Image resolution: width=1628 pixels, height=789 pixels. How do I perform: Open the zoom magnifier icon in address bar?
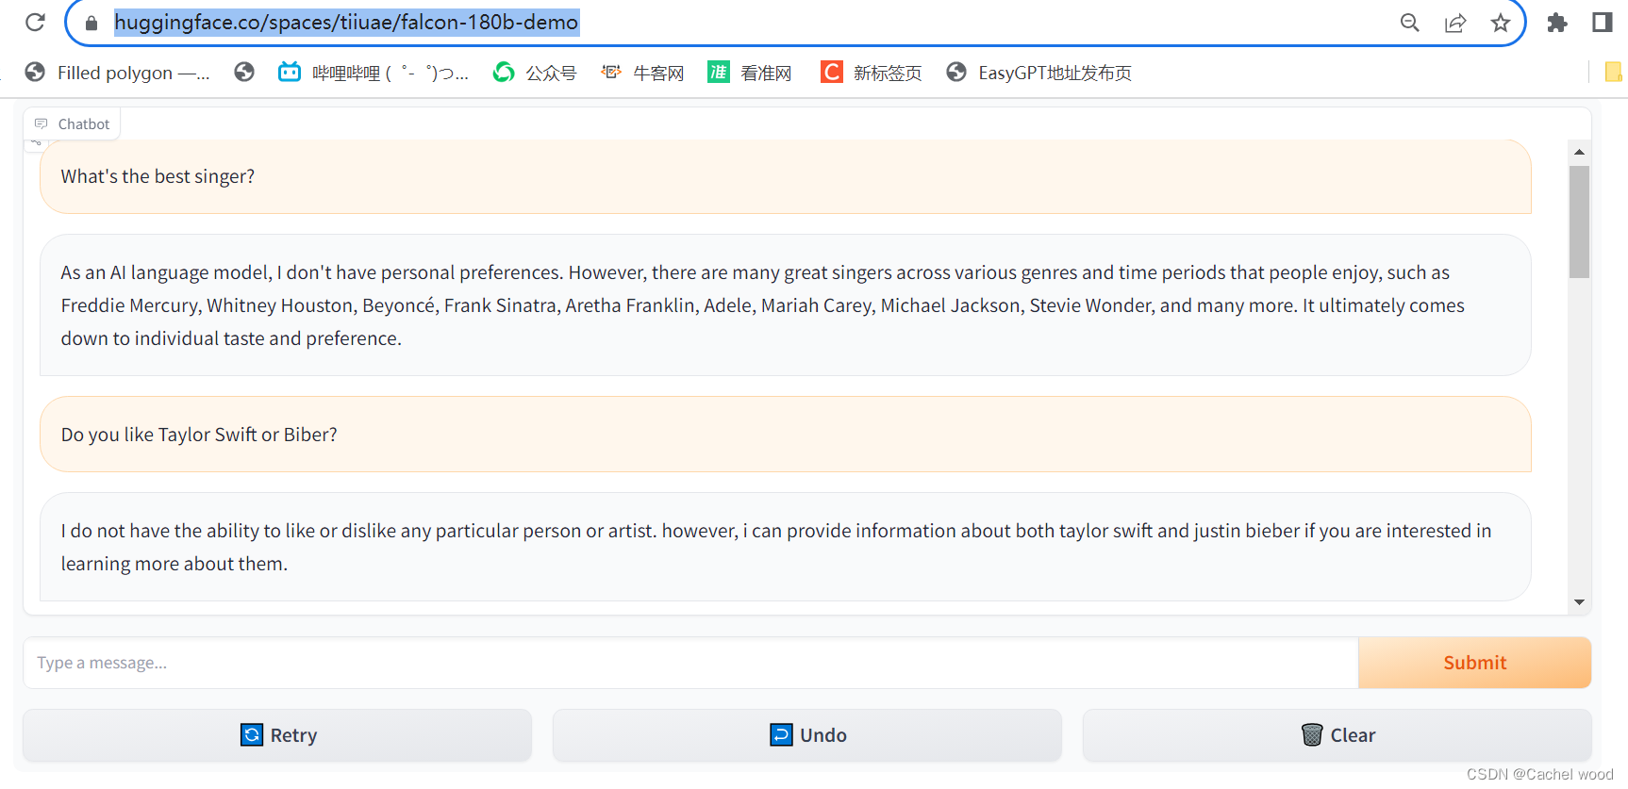pos(1409,23)
